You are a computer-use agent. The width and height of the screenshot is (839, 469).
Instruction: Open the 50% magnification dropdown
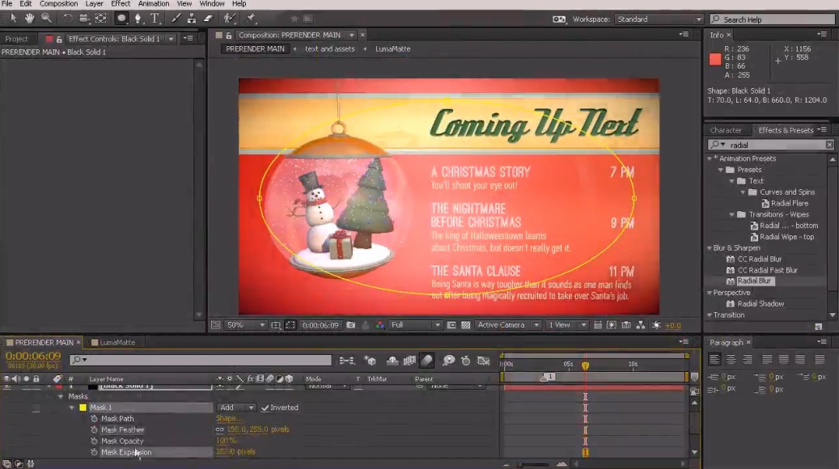[246, 325]
